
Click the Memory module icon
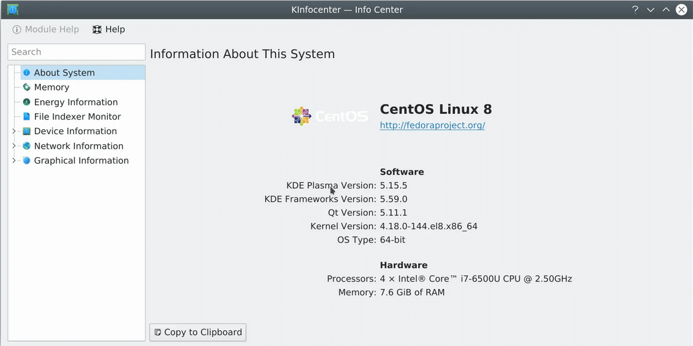pos(27,87)
